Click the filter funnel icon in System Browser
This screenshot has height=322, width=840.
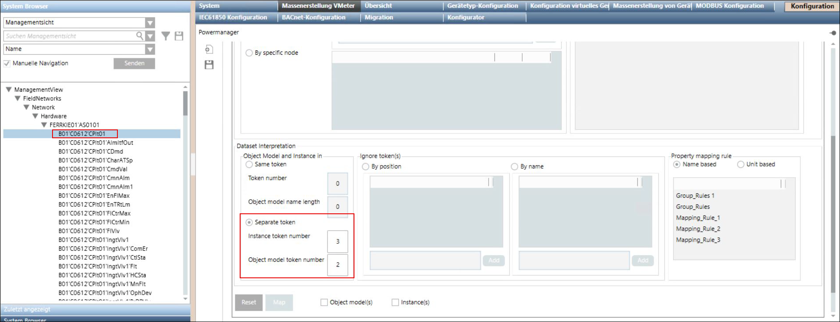pos(166,36)
